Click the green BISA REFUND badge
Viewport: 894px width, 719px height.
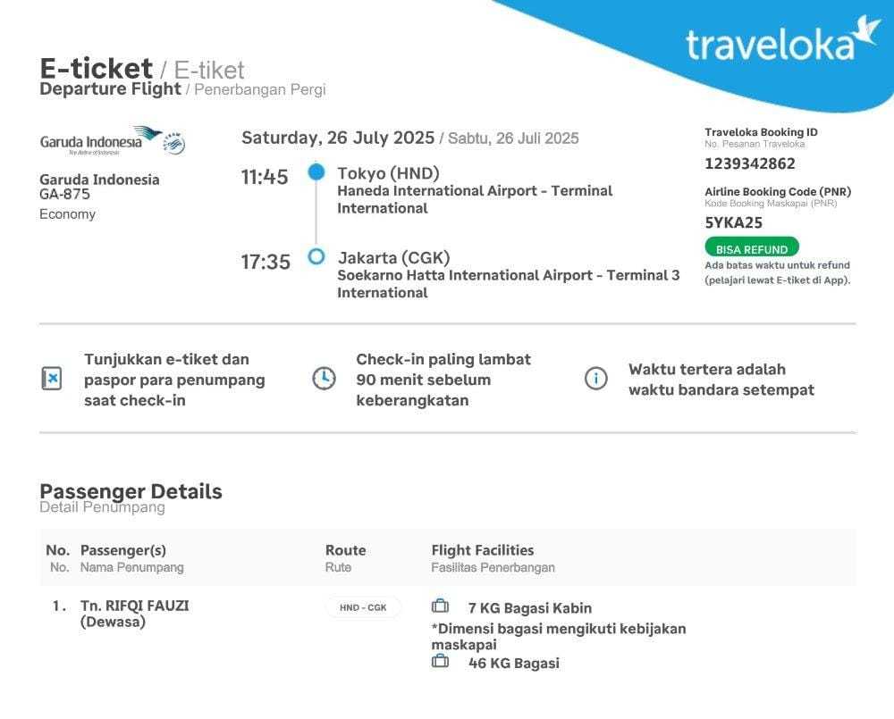(751, 249)
